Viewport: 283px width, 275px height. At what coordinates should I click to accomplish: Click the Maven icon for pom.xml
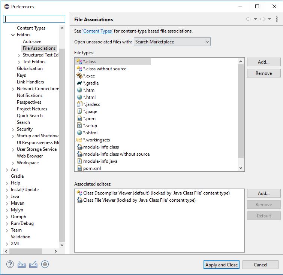pos(79,168)
